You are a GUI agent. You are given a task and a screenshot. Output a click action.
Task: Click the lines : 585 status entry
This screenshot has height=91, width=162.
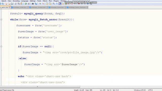click(x=89, y=90)
